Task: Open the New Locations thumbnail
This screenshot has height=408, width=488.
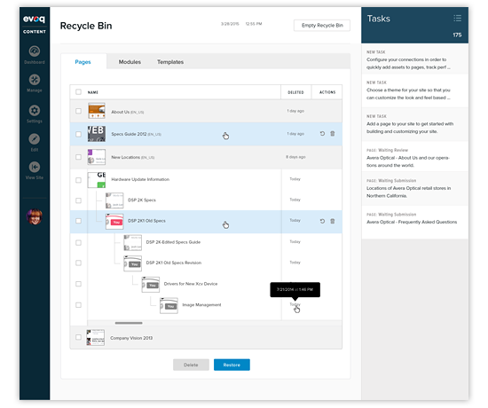Action: 97,157
